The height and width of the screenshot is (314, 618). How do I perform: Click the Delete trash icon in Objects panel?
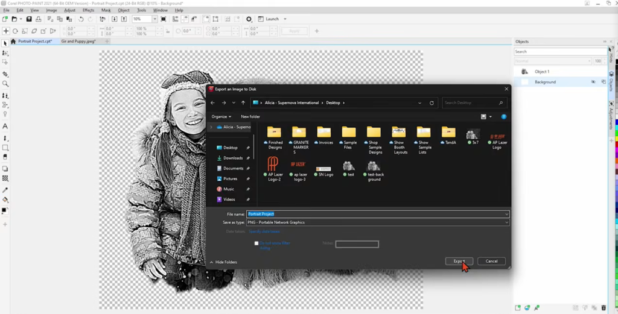(x=604, y=308)
